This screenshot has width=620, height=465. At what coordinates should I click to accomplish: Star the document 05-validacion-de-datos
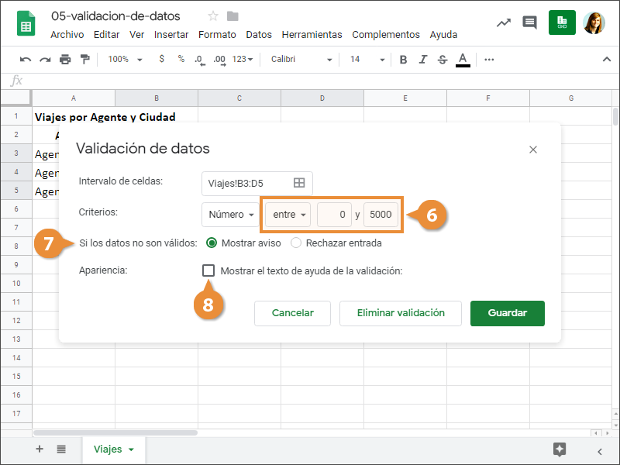(x=213, y=16)
